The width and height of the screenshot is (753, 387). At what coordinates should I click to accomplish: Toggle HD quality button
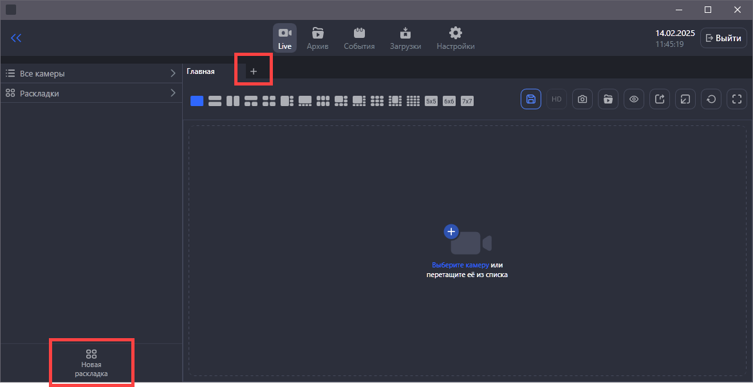click(557, 99)
